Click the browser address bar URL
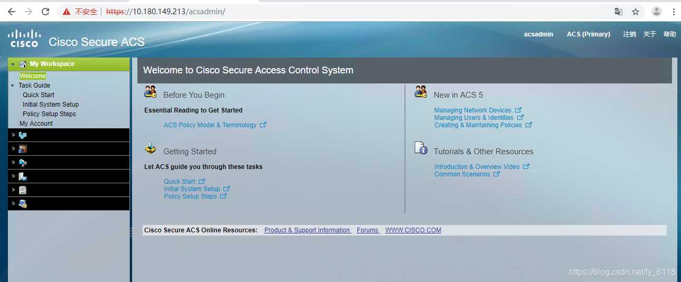 165,12
